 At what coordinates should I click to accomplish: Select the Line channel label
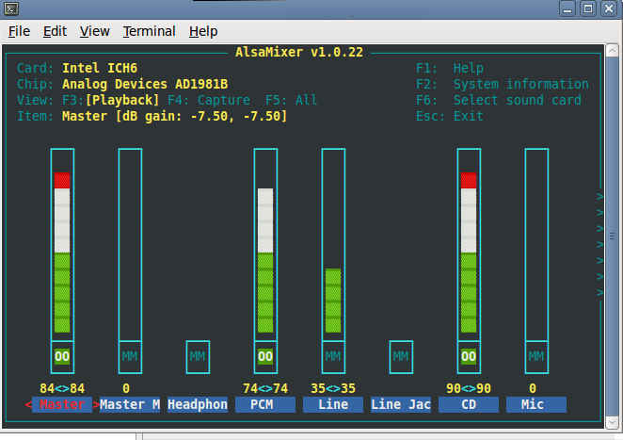pyautogui.click(x=333, y=404)
